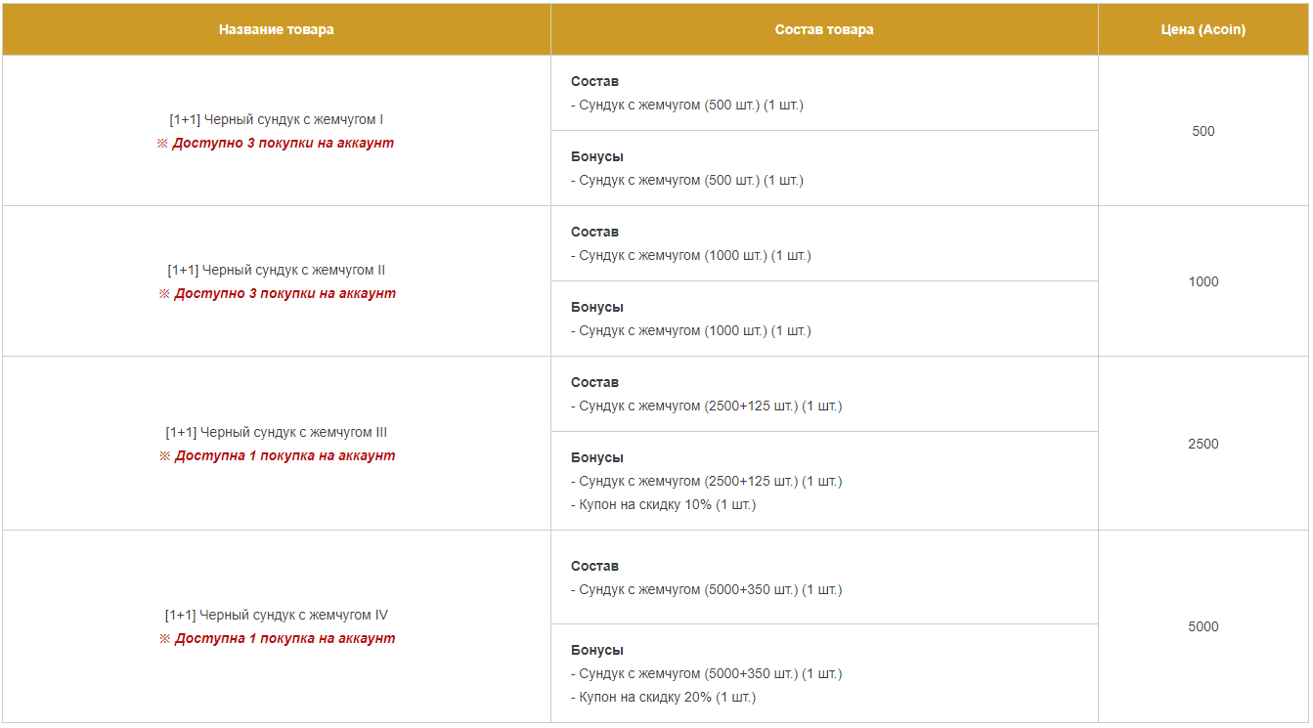Click the 'Цена (Acoin)' column header
Image resolution: width=1313 pixels, height=728 pixels.
click(x=1204, y=29)
